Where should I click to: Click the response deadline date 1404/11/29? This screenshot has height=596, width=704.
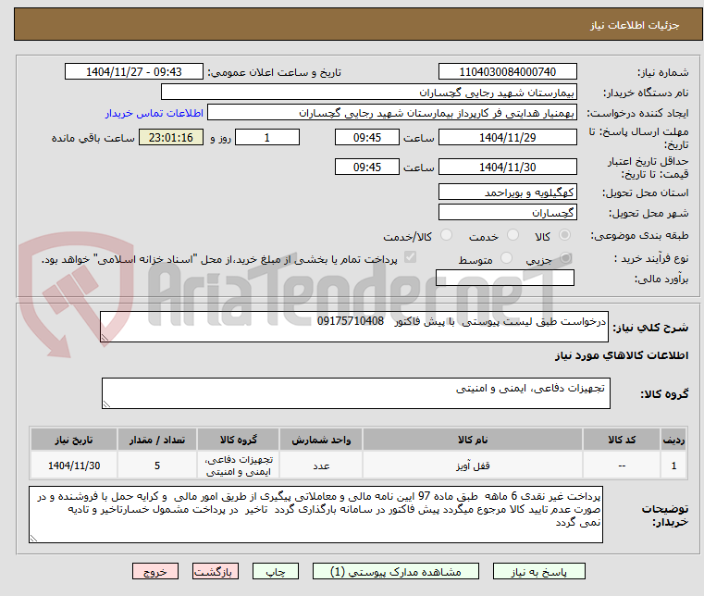[507, 137]
